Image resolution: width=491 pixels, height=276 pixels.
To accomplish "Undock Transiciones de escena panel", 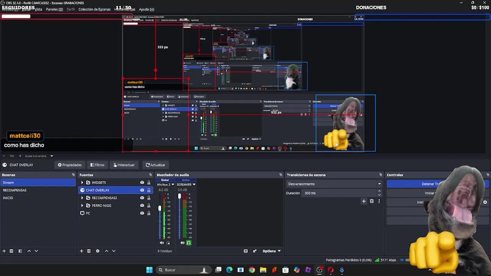I will click(381, 175).
